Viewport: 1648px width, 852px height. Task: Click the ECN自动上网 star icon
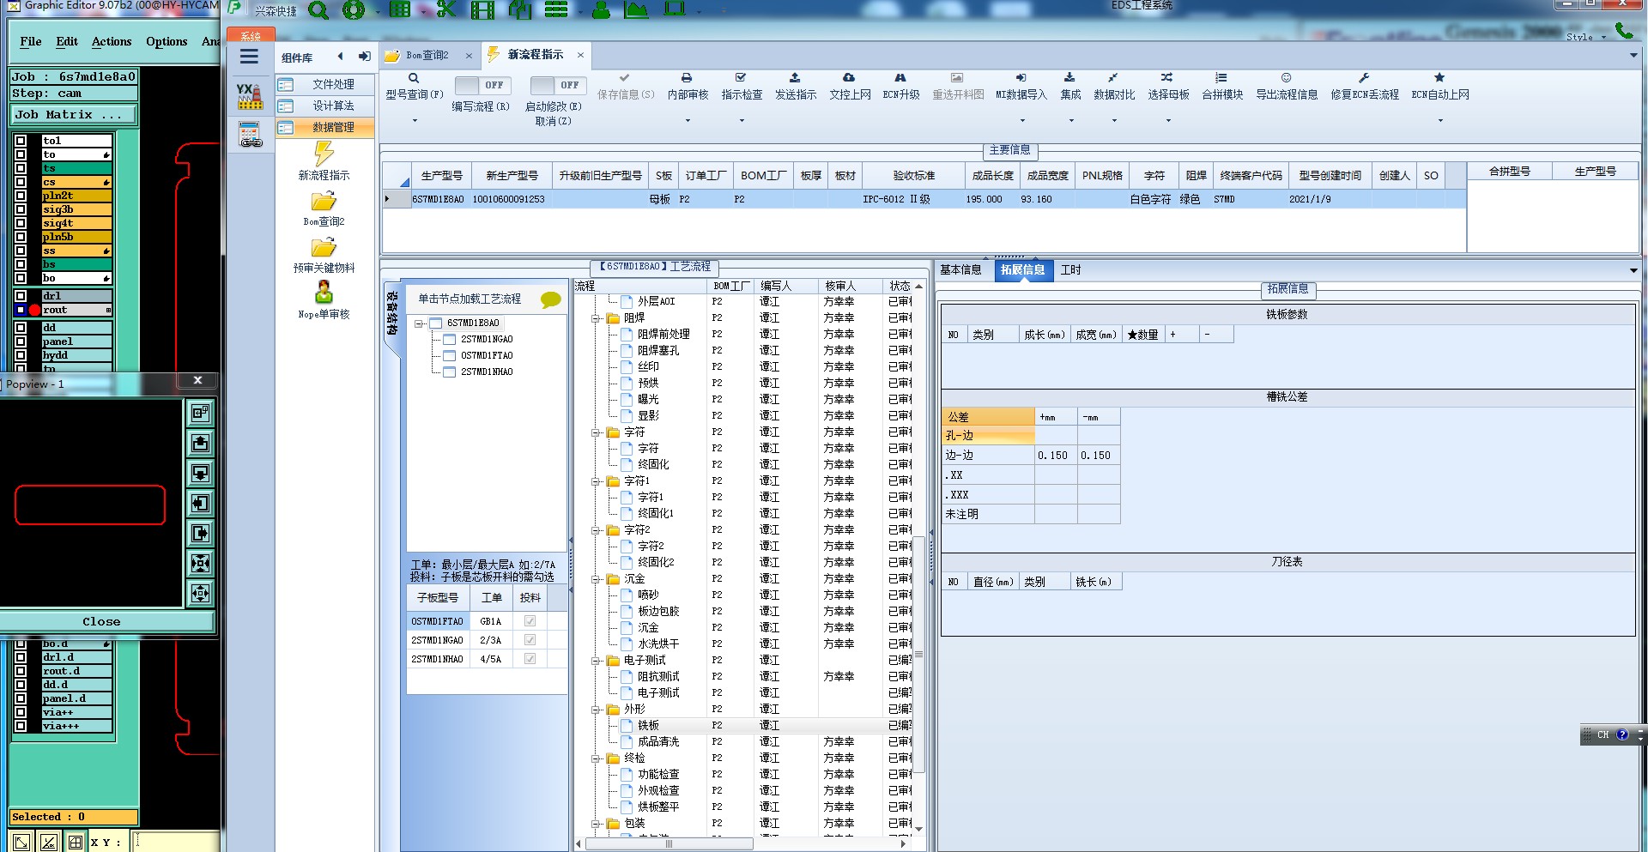tap(1439, 78)
